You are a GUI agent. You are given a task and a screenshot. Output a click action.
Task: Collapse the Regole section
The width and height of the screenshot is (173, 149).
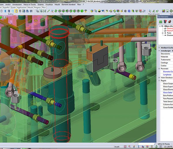click(x=159, y=81)
